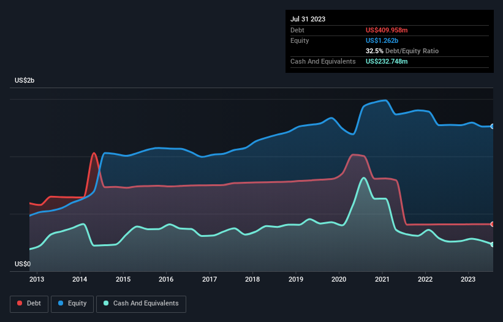Click the US$1.262b equity value
Image resolution: width=503 pixels, height=322 pixels.
[382, 40]
